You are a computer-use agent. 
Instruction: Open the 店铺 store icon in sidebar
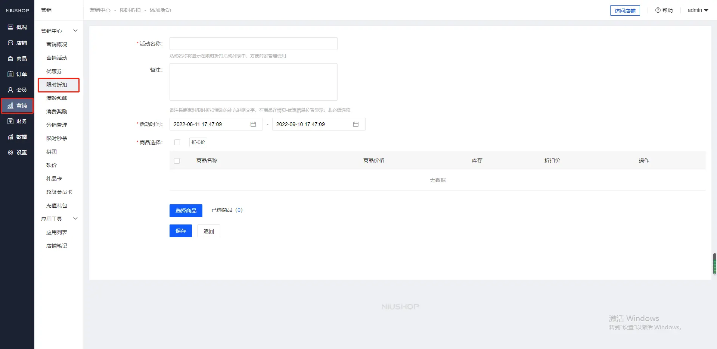point(10,43)
